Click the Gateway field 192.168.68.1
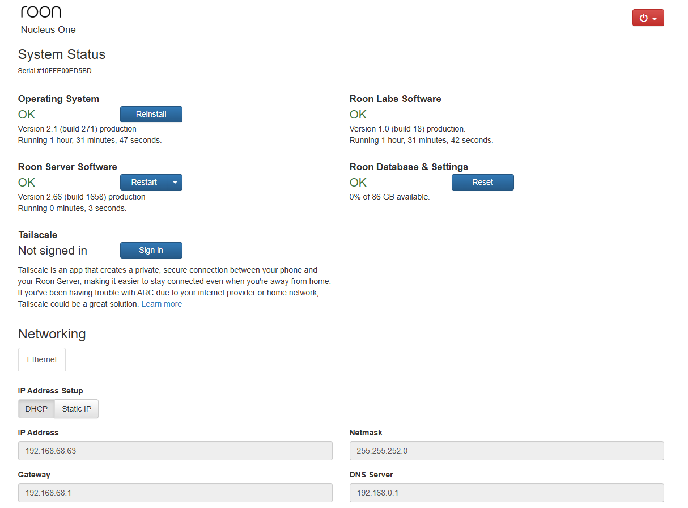Screen dimensions: 688x508 175,493
